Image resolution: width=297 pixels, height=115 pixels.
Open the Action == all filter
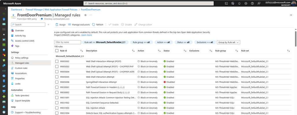pos(163,42)
